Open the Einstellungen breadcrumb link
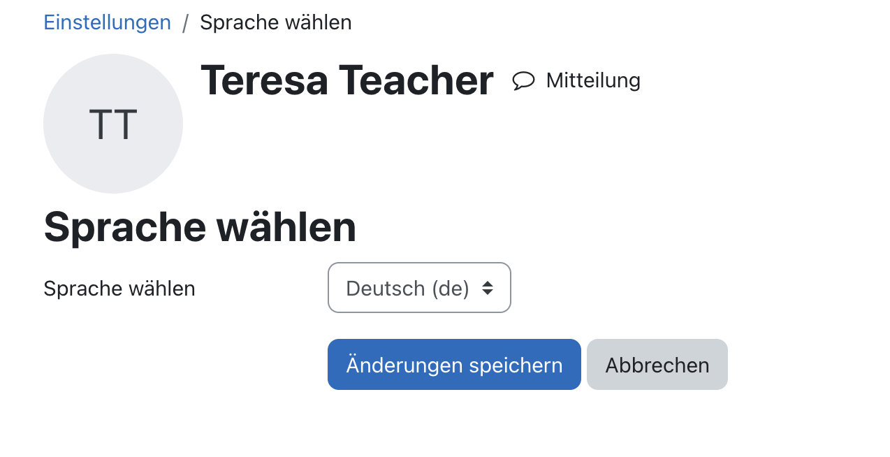The width and height of the screenshot is (890, 457). click(x=107, y=22)
